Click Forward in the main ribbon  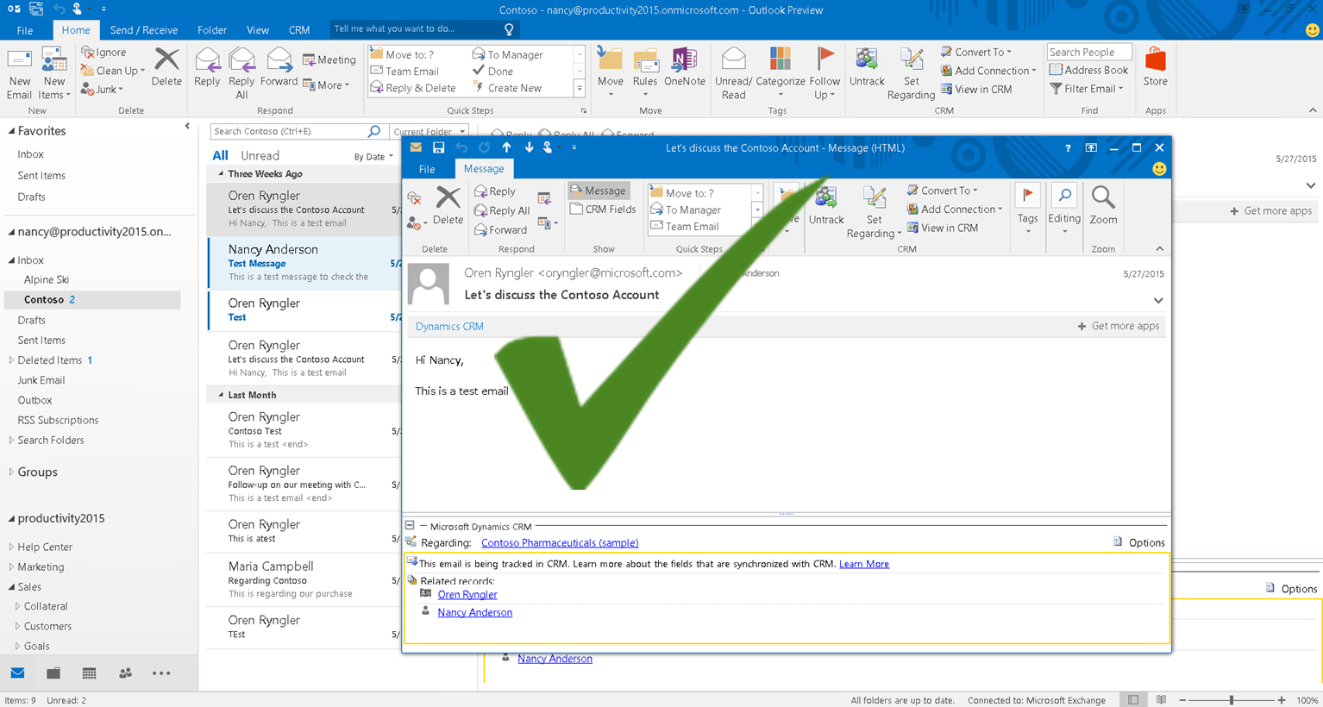coord(279,67)
